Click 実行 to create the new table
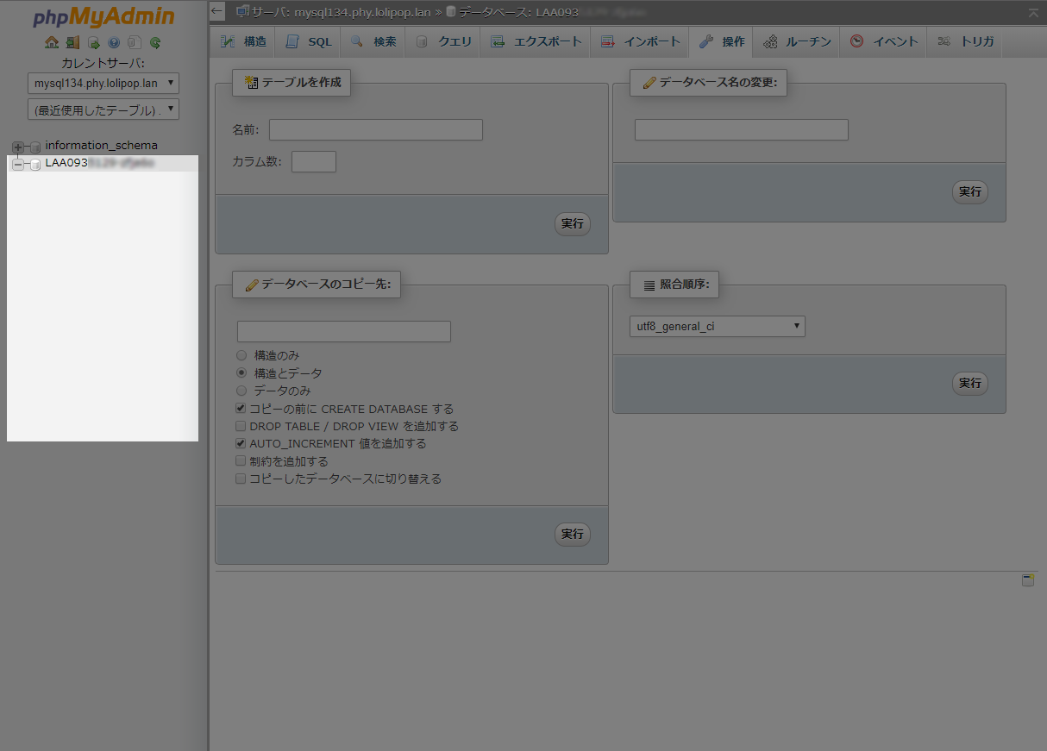The image size is (1047, 751). [572, 223]
